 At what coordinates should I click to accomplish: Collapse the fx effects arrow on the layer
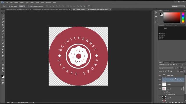tap(184, 89)
